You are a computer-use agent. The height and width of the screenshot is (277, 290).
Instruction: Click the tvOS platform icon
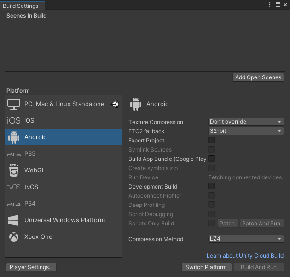14,187
